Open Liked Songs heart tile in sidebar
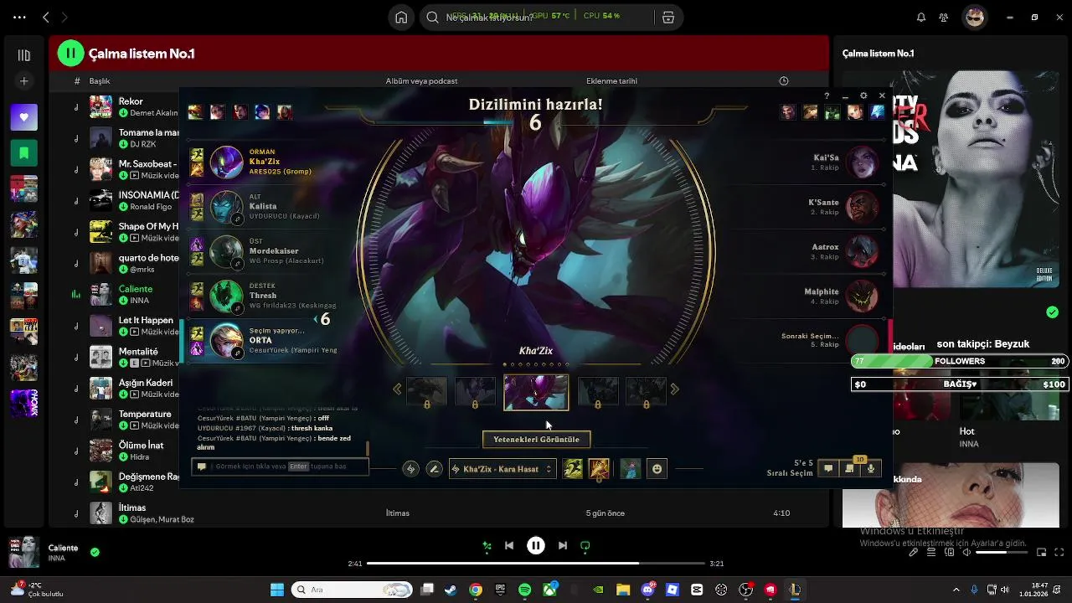Screen dimensions: 1072x603 (x=24, y=117)
